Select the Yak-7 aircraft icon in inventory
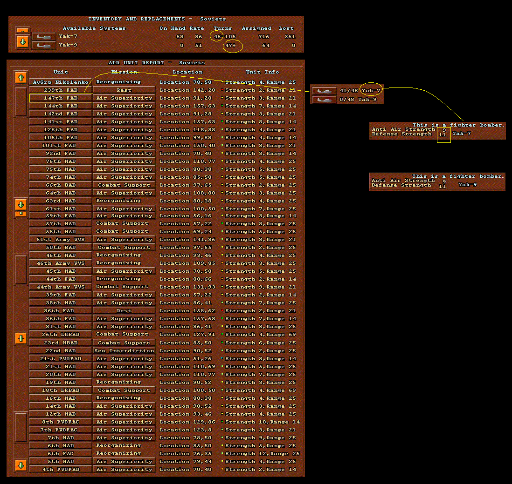 click(x=43, y=35)
